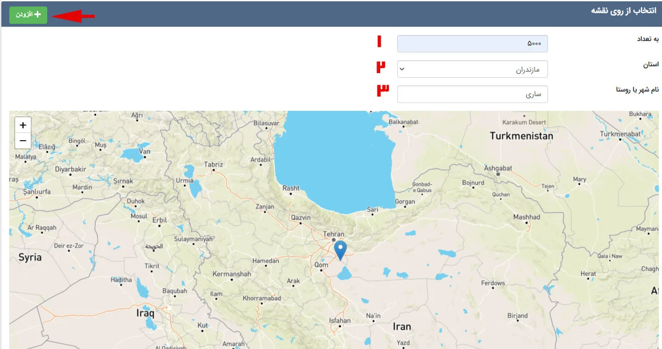
Task: Zoom in on the map
Action: (x=23, y=125)
